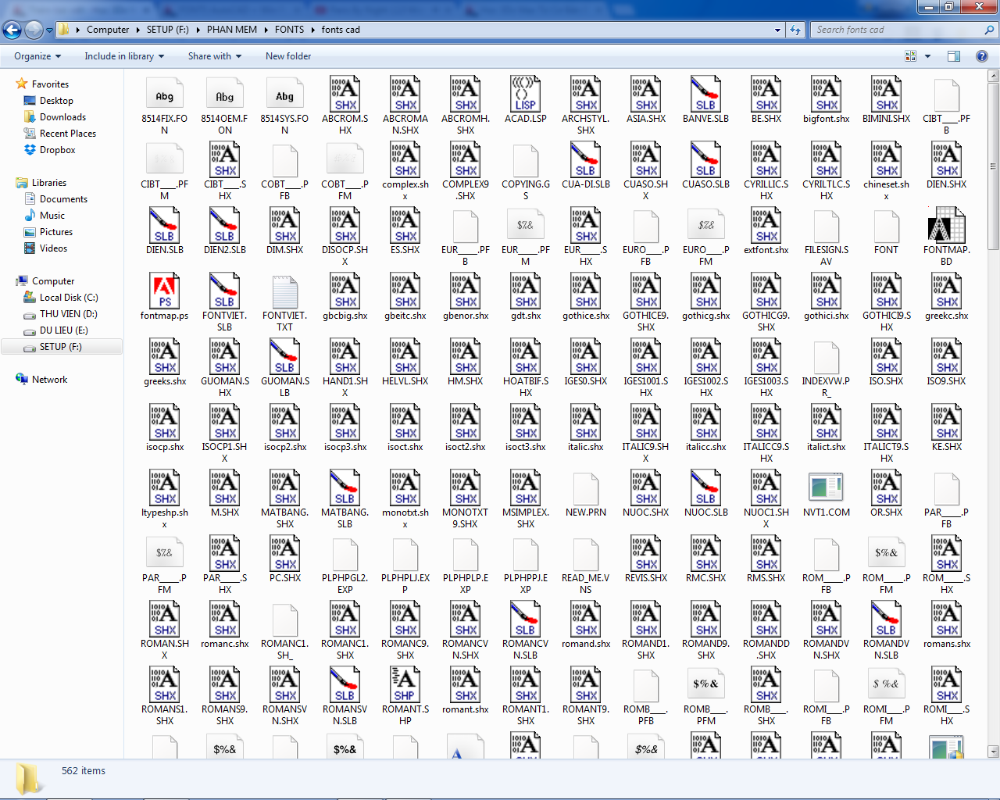Open the Include in library dropdown
Screen dimensions: 1000x800
[125, 56]
